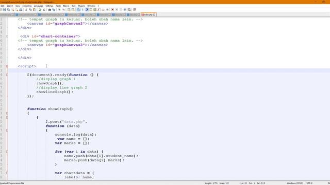Click the console.log(data); line
Screen dimensions: 330x185
click(76, 135)
